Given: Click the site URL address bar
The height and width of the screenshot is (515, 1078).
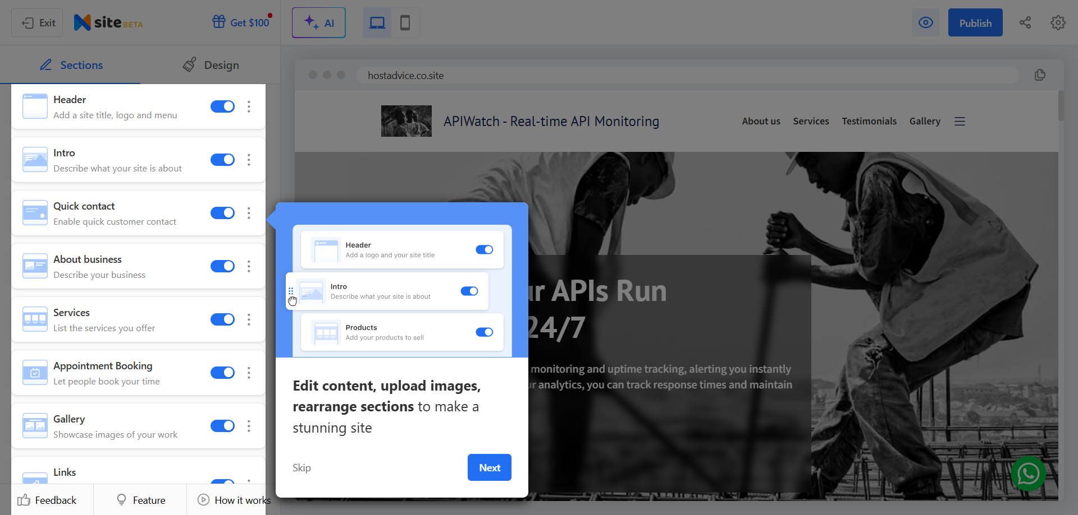Looking at the screenshot, I should click(687, 75).
